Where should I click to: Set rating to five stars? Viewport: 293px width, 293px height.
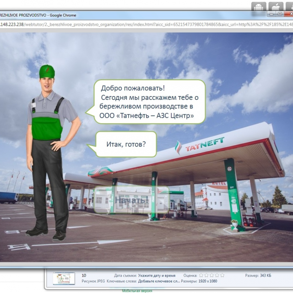222,275
